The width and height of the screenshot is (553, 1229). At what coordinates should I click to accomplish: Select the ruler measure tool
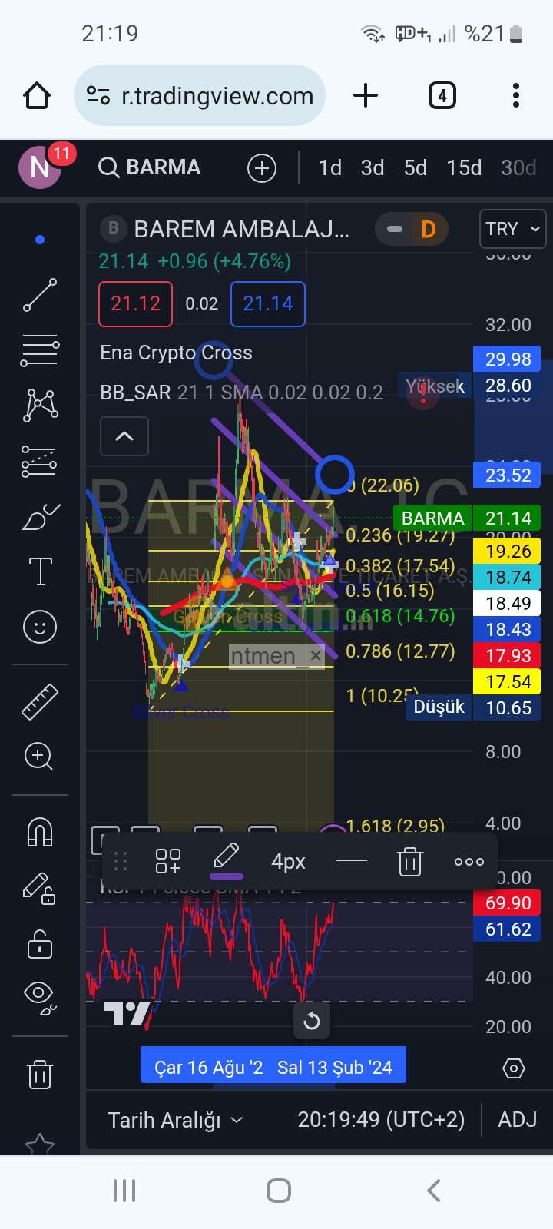click(40, 701)
